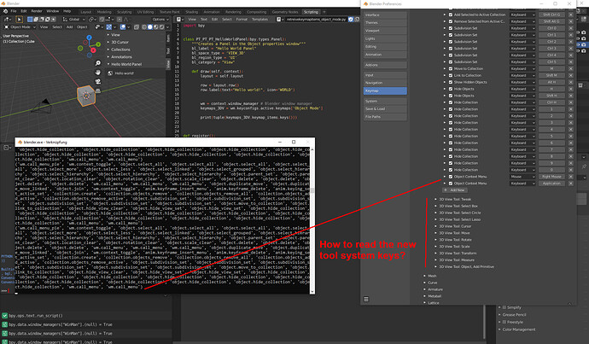589x344 pixels.
Task: Open Mouse type dropdown for Object Context Menu
Action: (522, 177)
